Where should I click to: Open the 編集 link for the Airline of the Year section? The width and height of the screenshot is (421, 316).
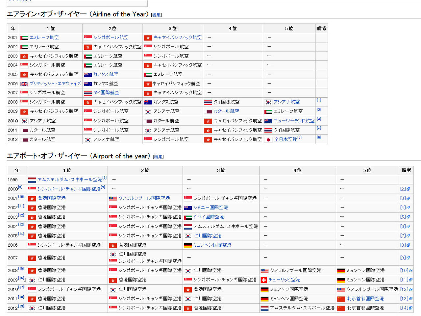157,15
